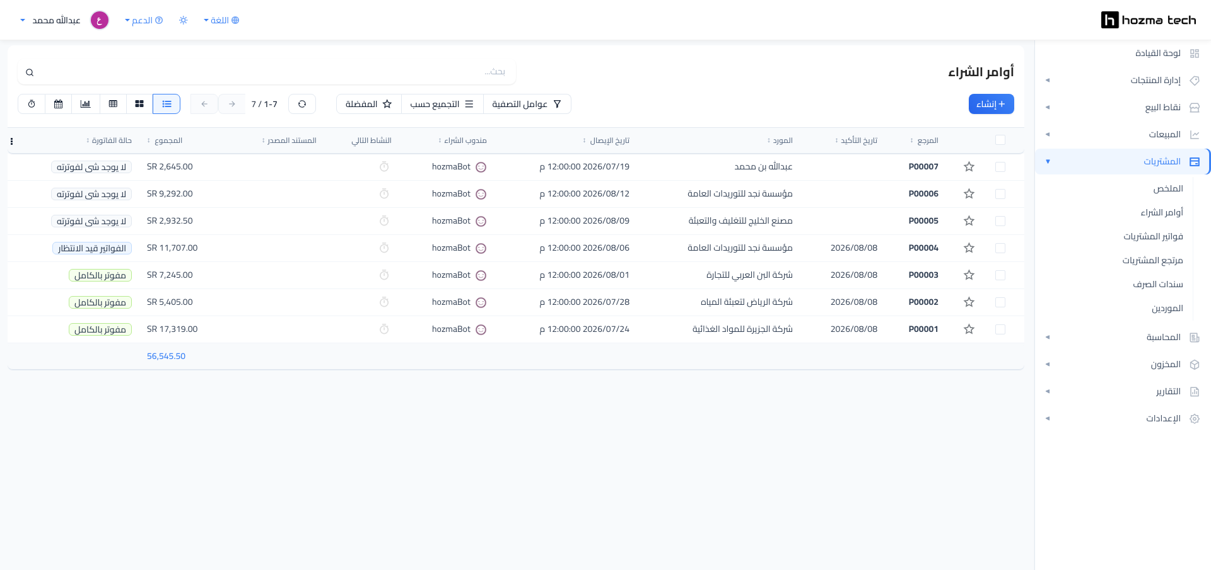Open column options three-dot menu
The image size is (1211, 570).
(x=11, y=141)
